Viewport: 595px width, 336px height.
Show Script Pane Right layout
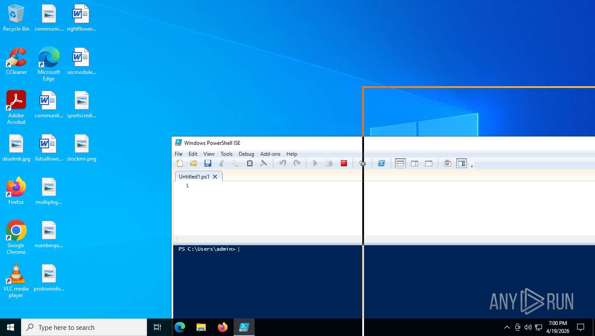point(414,163)
